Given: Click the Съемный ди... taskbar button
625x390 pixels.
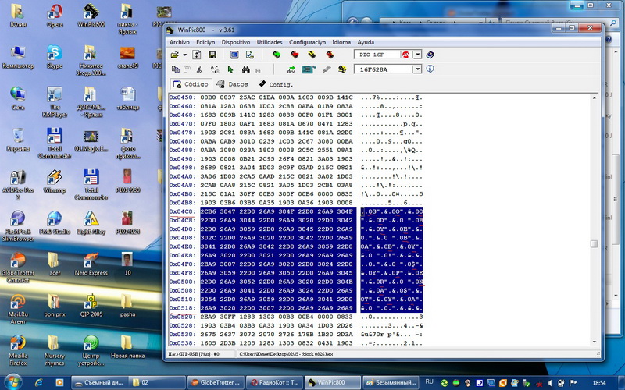Looking at the screenshot, I should (99, 382).
